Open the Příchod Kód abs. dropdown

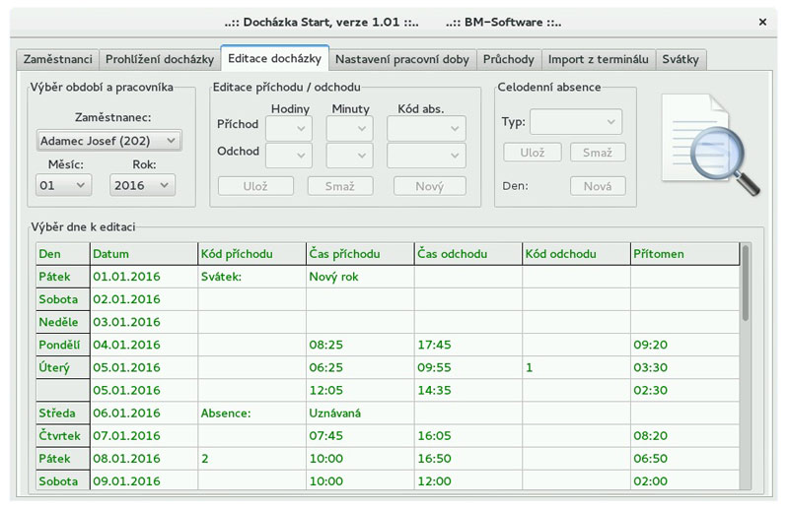(x=426, y=127)
